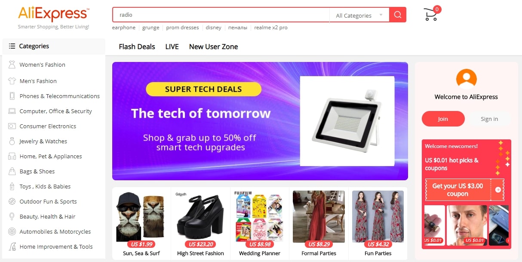
Task: Click the Categories list icon
Action: coord(12,46)
